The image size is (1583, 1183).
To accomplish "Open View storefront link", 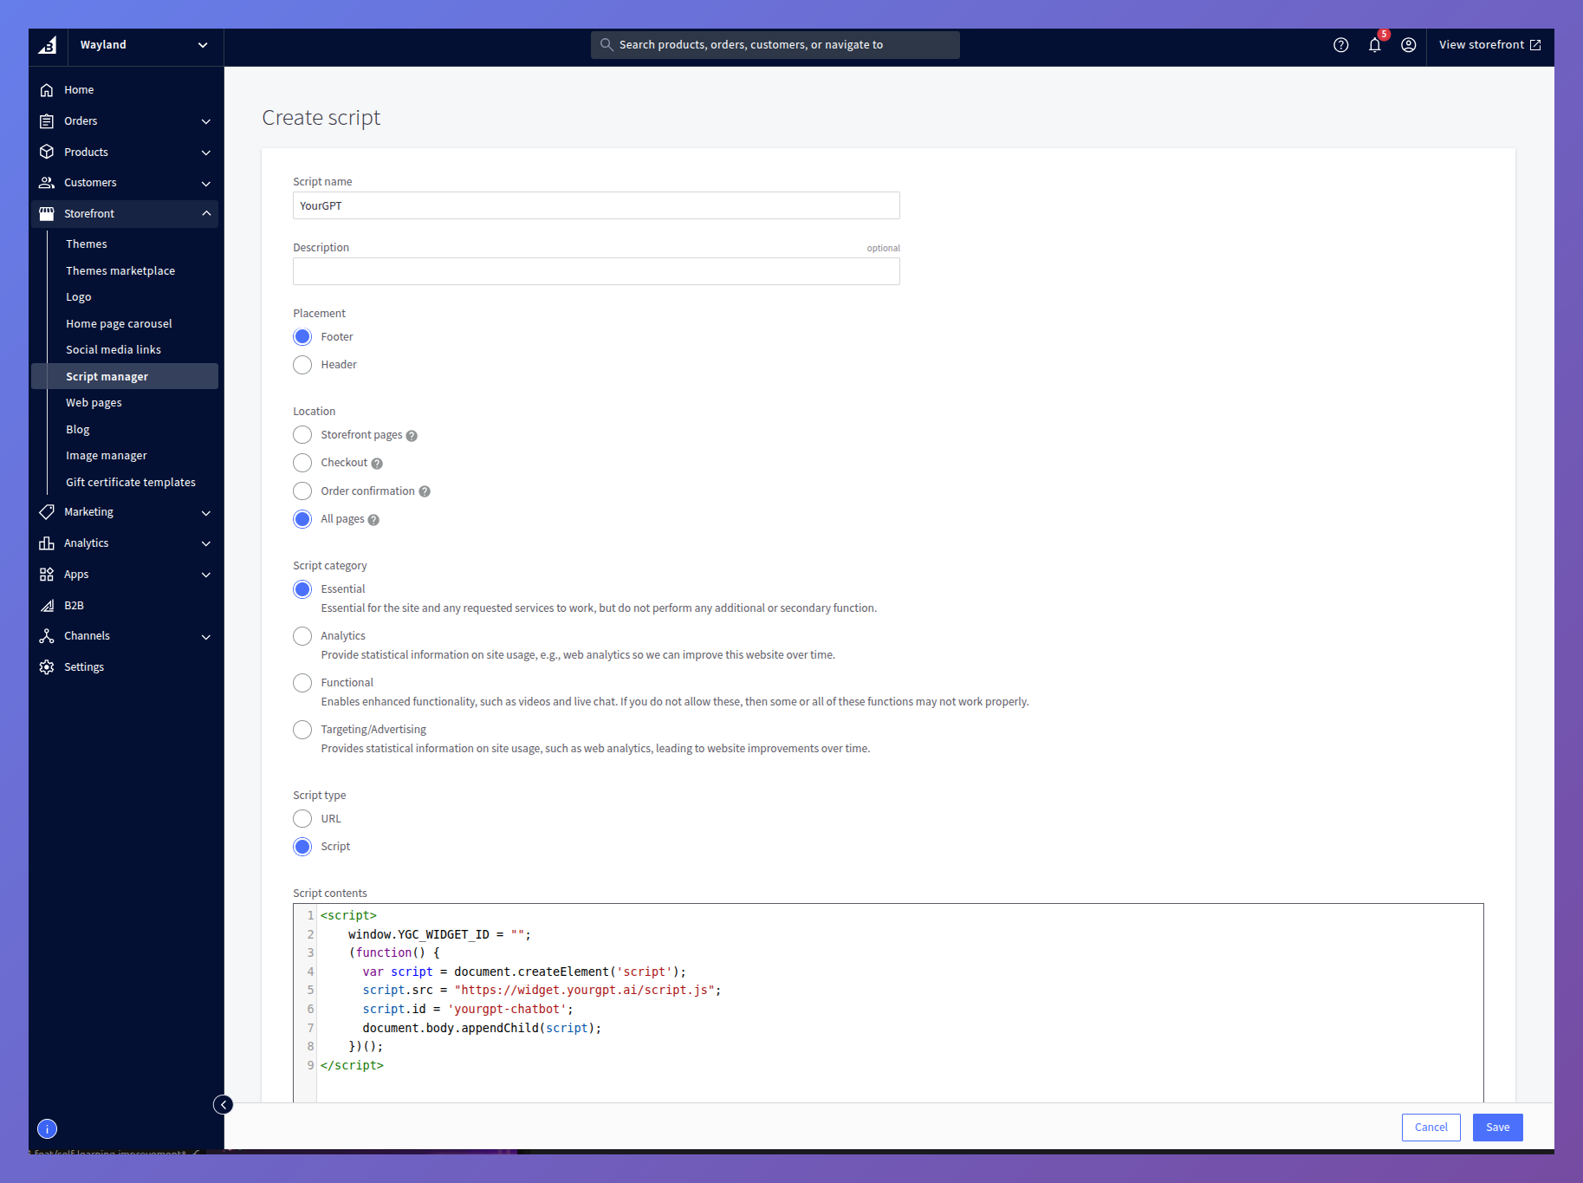I will point(1490,45).
